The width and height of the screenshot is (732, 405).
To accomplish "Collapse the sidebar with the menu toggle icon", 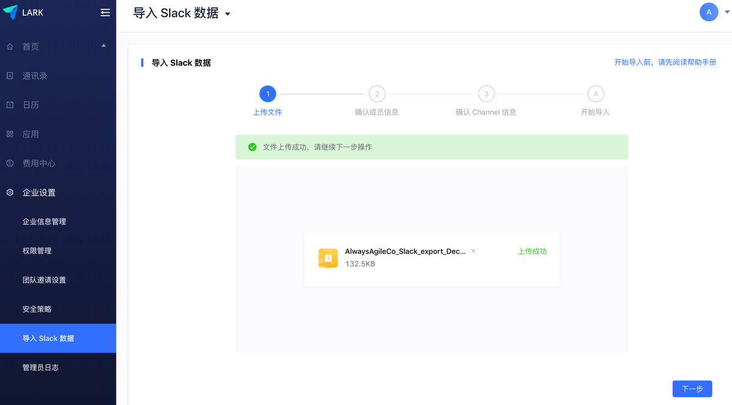I will pos(105,12).
